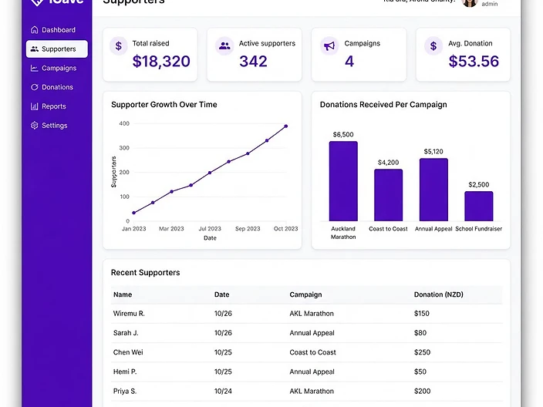Select the Priya S. supporter name
This screenshot has width=543, height=407.
coord(125,391)
